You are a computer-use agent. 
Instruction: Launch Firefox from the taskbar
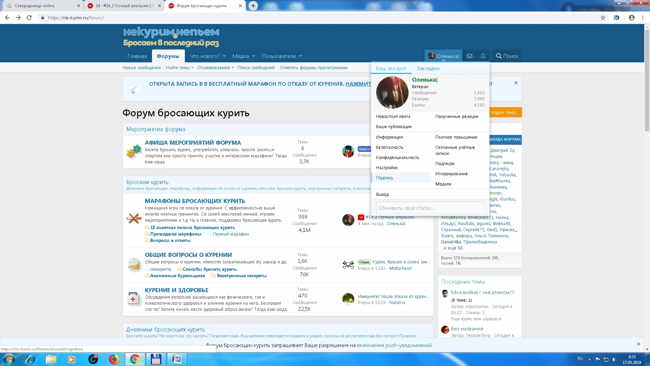point(114,359)
